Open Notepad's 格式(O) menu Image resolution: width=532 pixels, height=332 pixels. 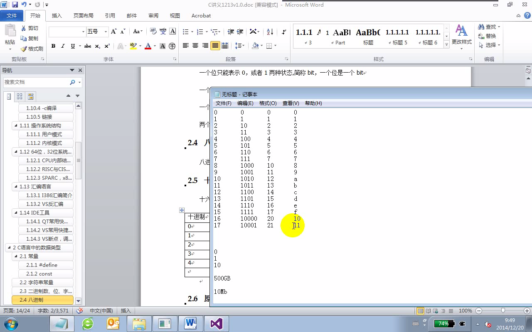pos(268,103)
